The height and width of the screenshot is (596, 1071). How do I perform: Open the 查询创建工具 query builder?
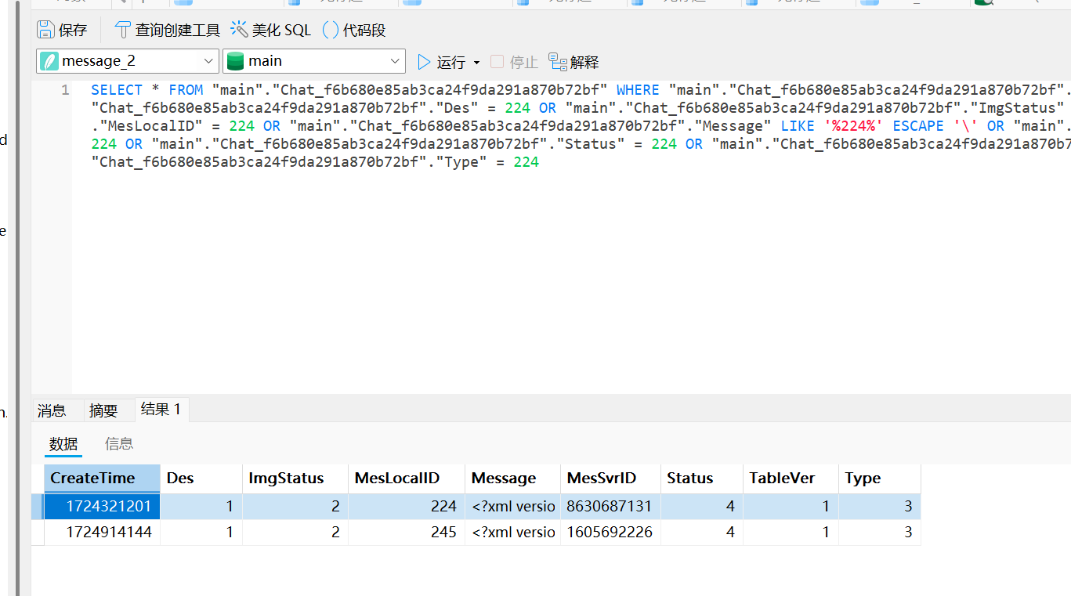[168, 31]
